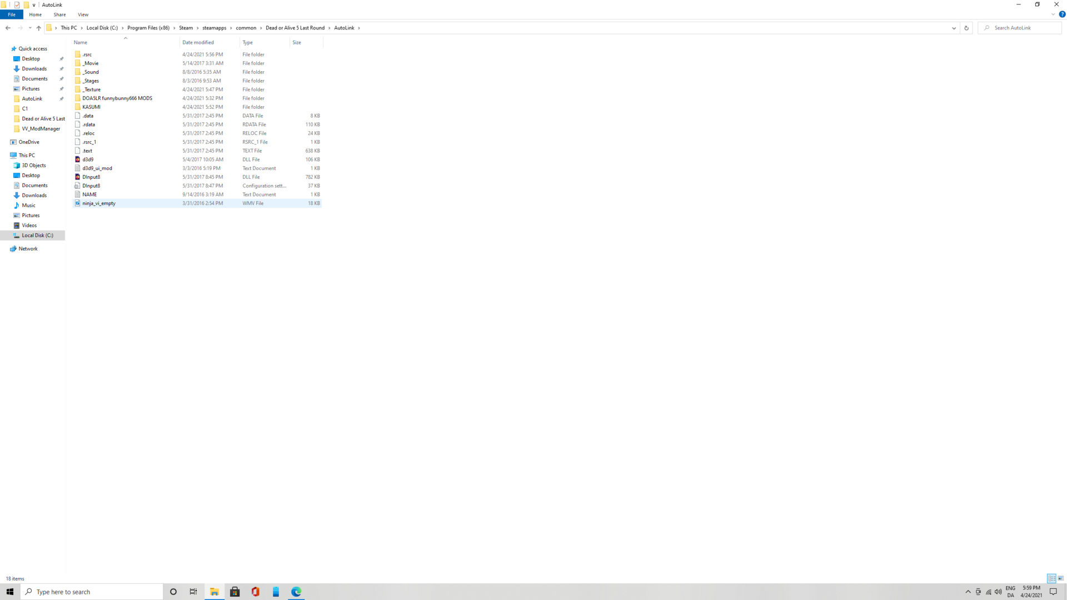Open the Dead or Alive 5 Last breadcrumb link
The image size is (1067, 600).
(x=295, y=28)
